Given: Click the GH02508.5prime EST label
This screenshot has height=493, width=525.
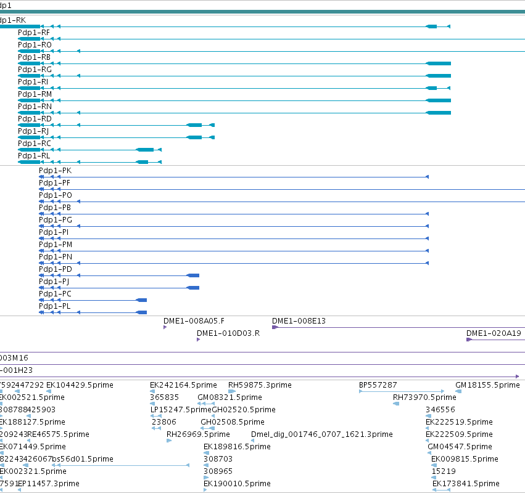Looking at the screenshot, I should click(x=233, y=422).
